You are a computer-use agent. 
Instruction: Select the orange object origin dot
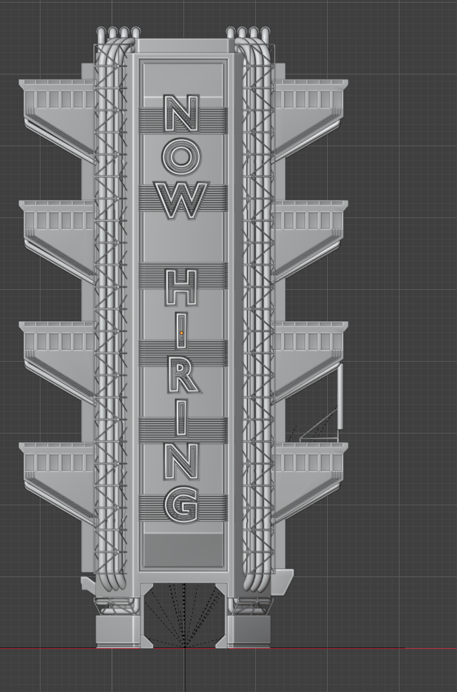[181, 333]
